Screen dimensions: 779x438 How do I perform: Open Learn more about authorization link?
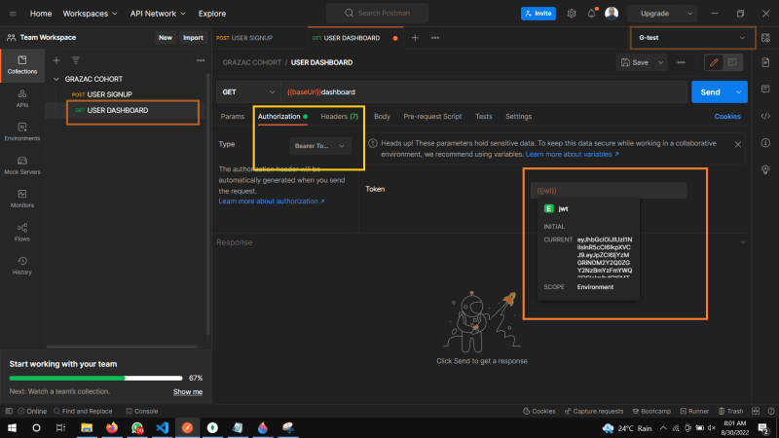pos(272,201)
